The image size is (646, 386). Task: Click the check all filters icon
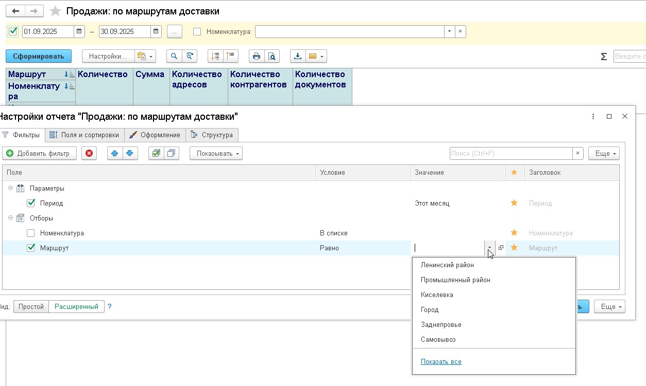(x=156, y=153)
